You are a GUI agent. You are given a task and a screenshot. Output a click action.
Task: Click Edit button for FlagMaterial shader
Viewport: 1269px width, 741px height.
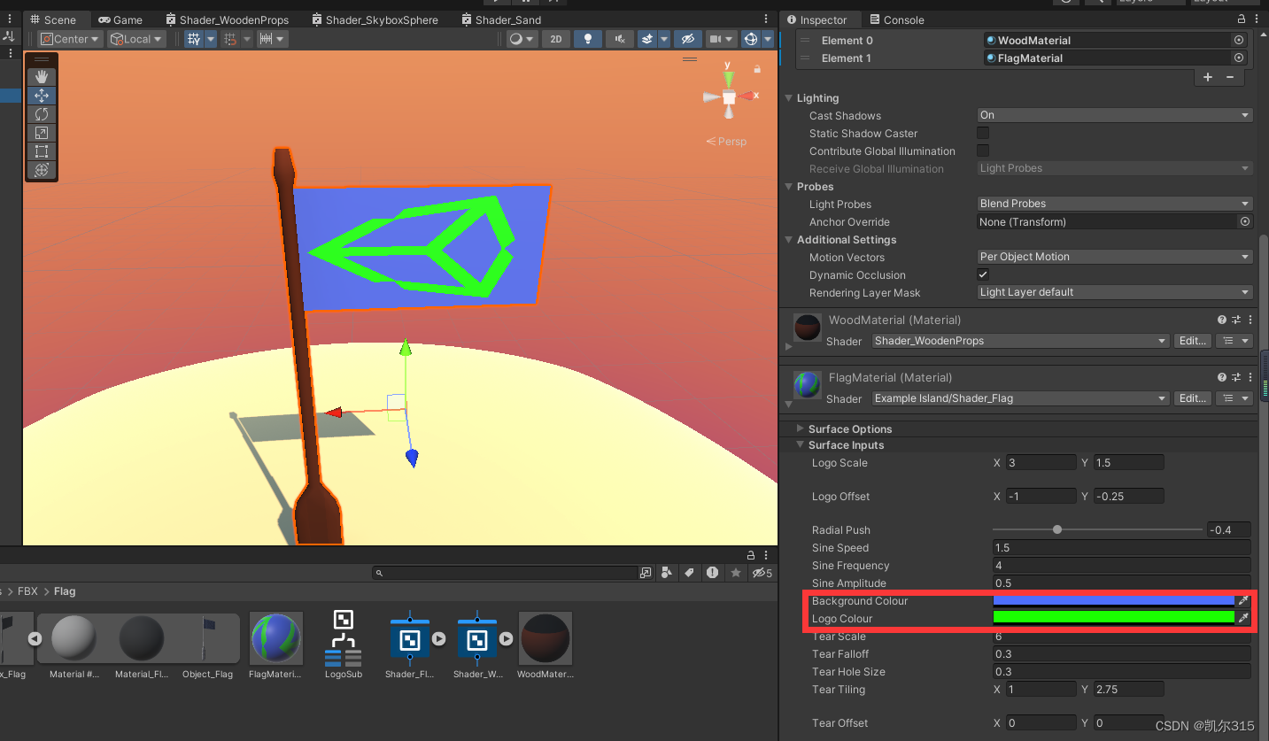[1192, 398]
